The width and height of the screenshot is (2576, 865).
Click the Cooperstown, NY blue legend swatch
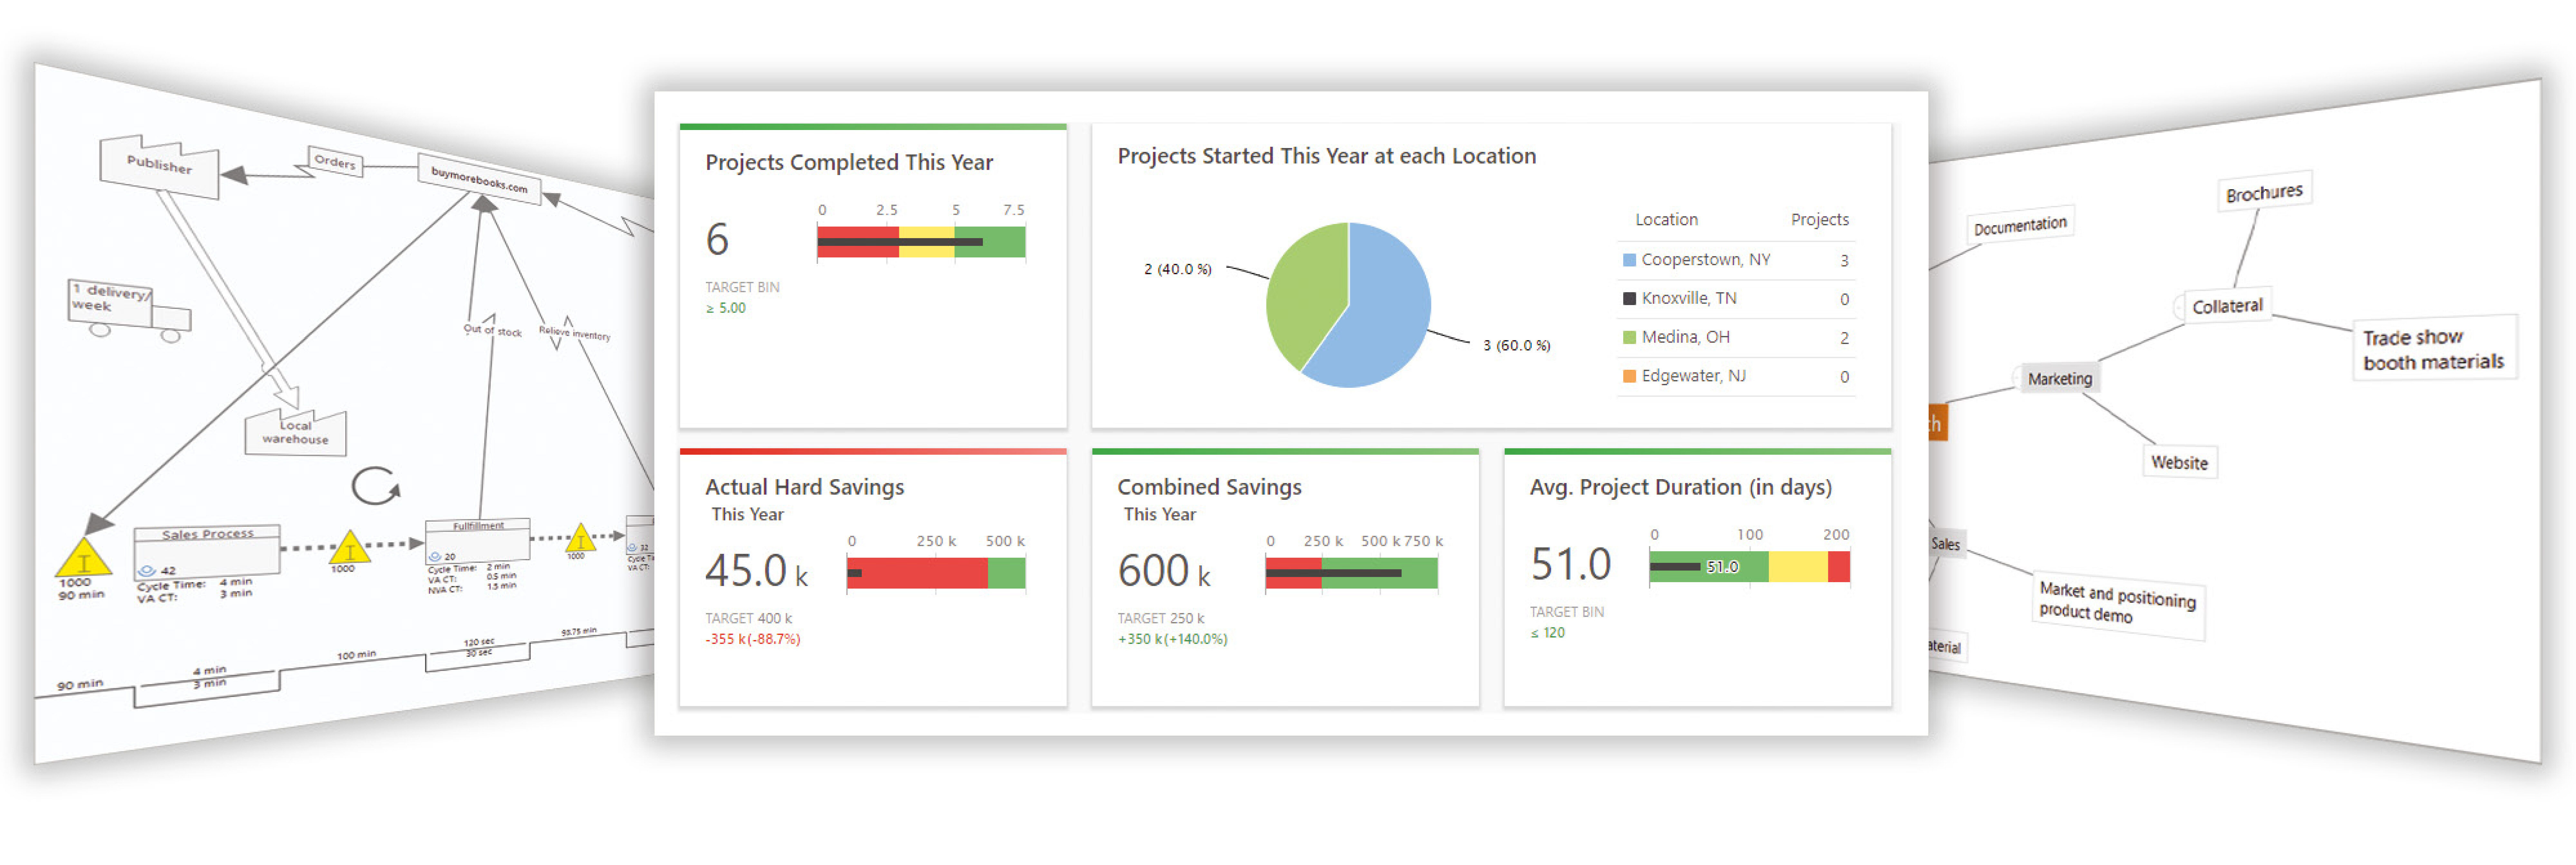[1629, 260]
